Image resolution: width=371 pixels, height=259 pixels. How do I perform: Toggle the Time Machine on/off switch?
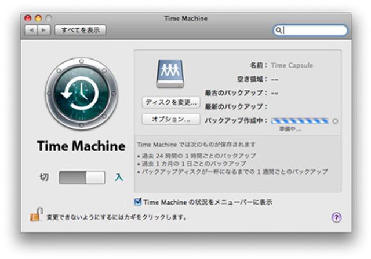(x=82, y=177)
